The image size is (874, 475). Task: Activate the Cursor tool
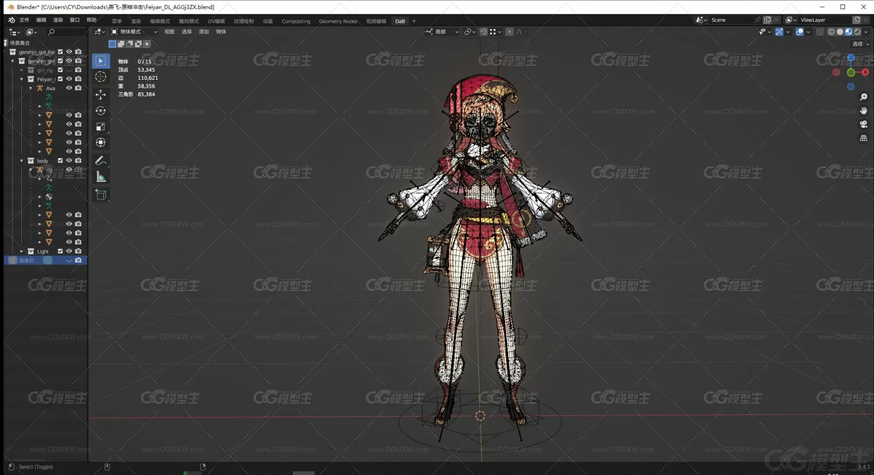pos(101,77)
